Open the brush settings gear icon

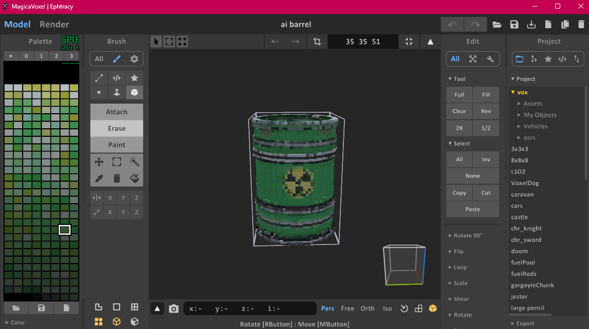tap(134, 59)
